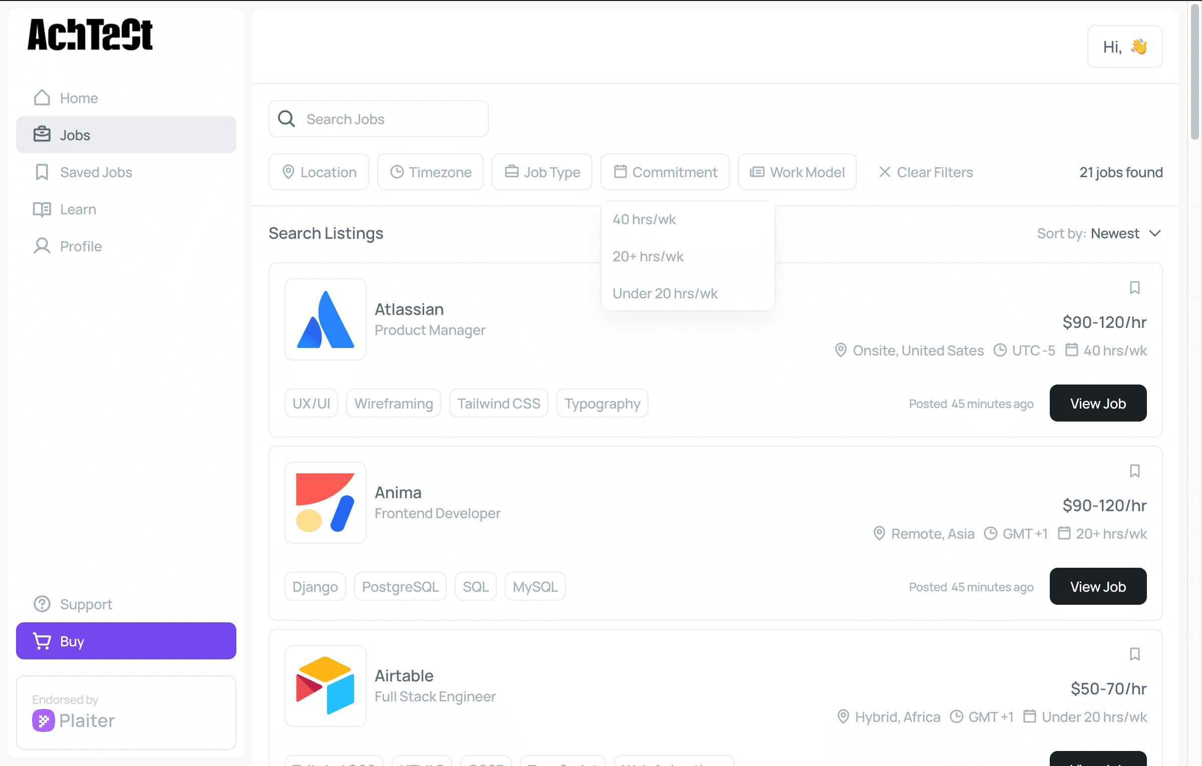This screenshot has height=766, width=1202.
Task: Bookmark the Airtable Full Stack Engineer job
Action: (x=1135, y=653)
